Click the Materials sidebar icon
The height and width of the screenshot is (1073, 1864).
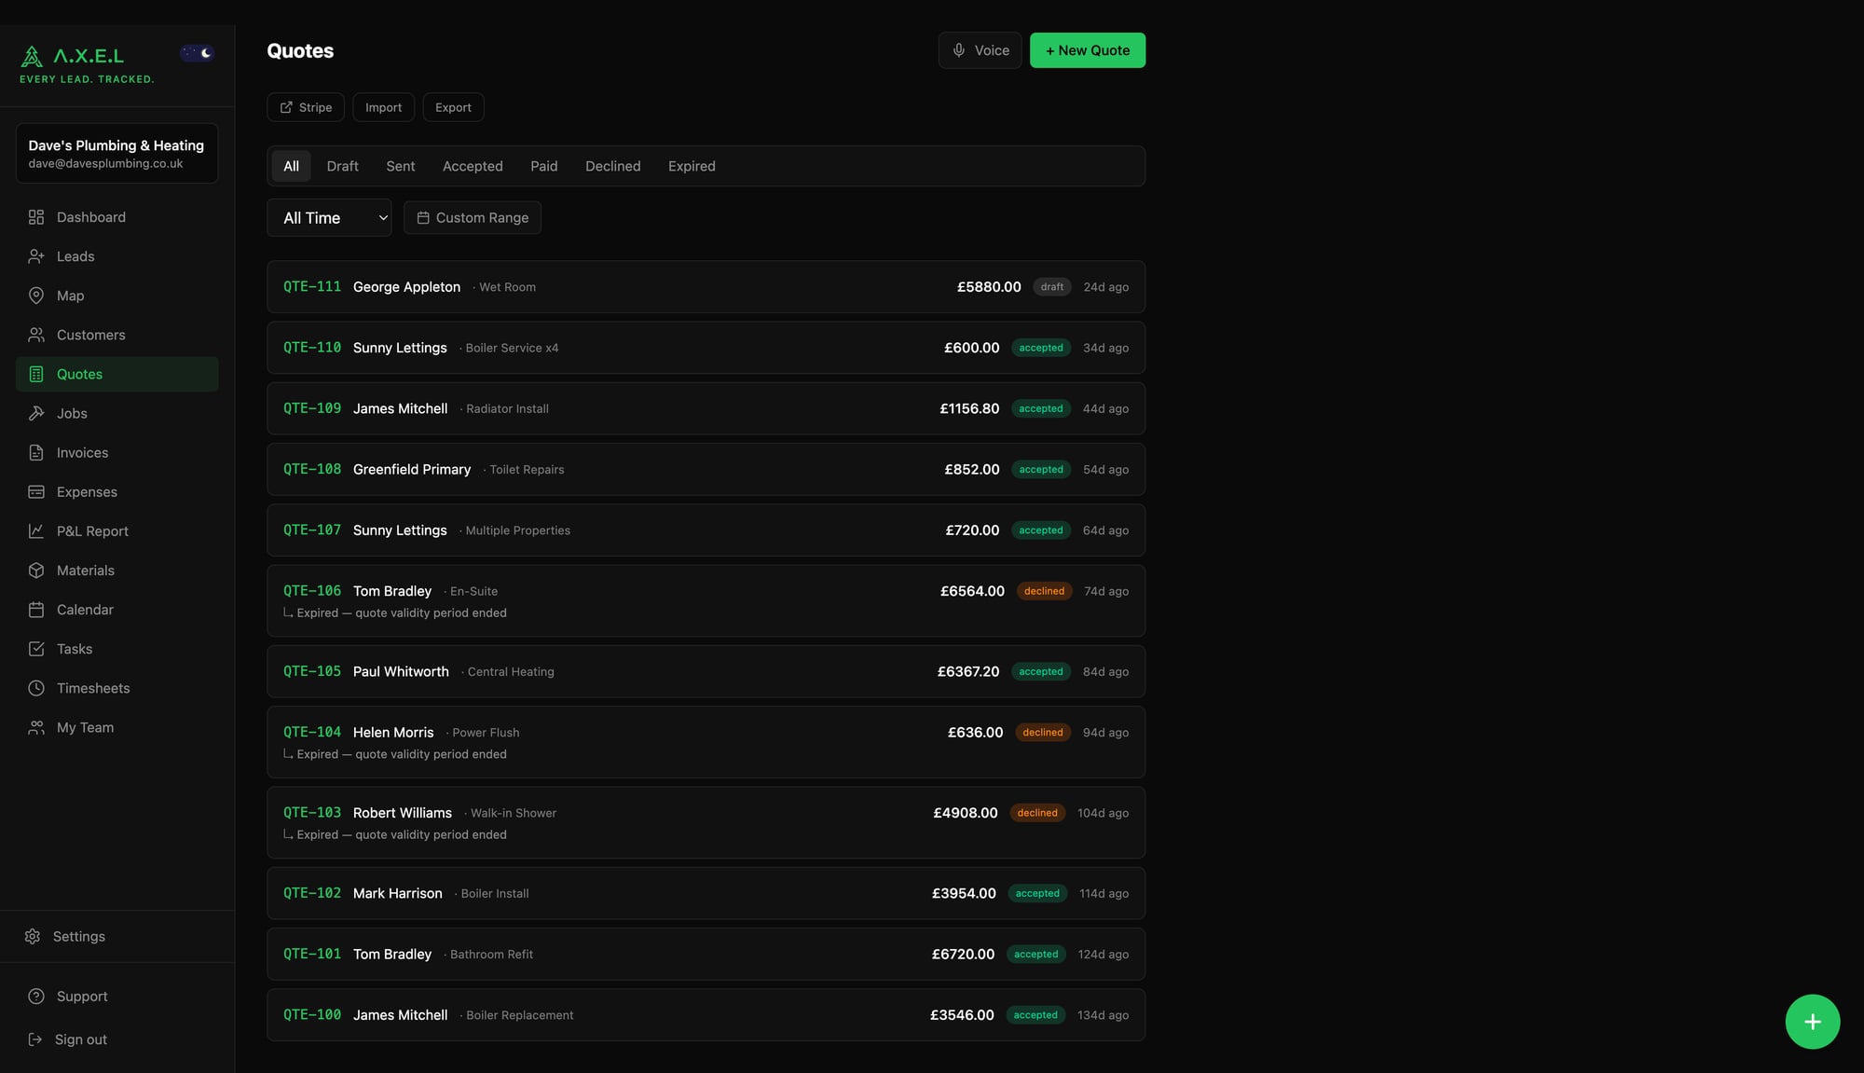coord(36,570)
